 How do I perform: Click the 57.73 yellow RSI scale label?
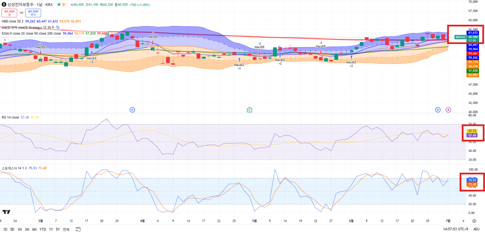(x=472, y=131)
